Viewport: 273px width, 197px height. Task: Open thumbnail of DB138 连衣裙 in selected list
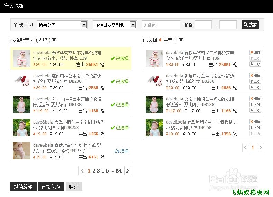154,105
